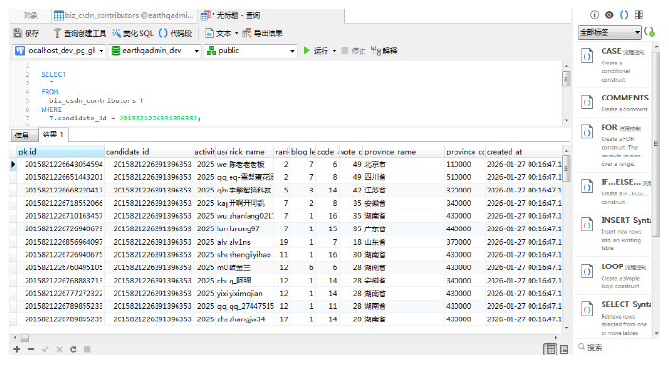Click Export Results (导出结果)
The image size is (669, 365).
click(263, 33)
